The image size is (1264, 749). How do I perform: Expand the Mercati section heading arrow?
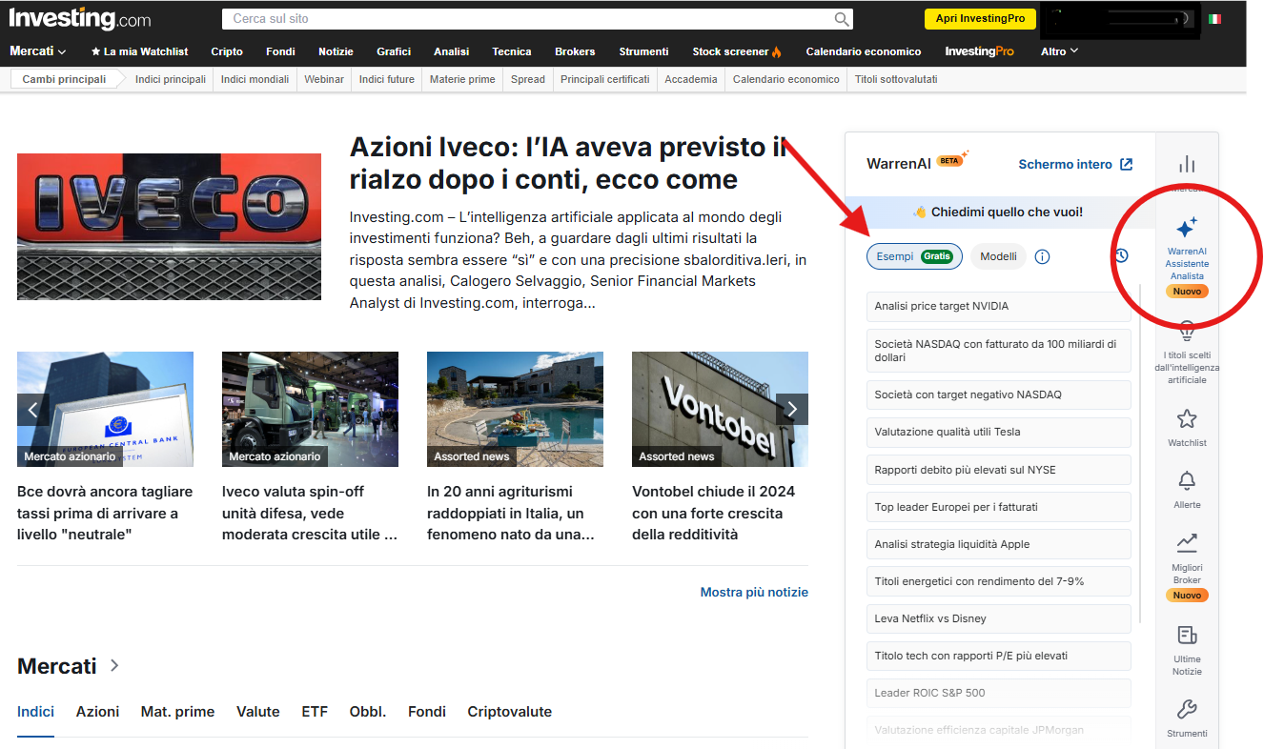(x=114, y=665)
